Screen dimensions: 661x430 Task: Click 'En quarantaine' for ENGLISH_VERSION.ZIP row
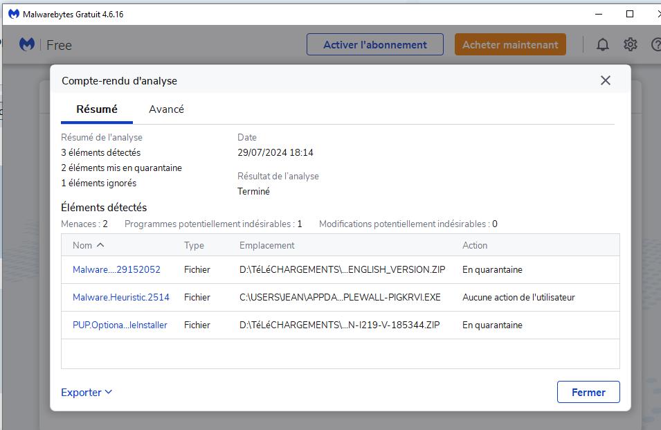[492, 270]
